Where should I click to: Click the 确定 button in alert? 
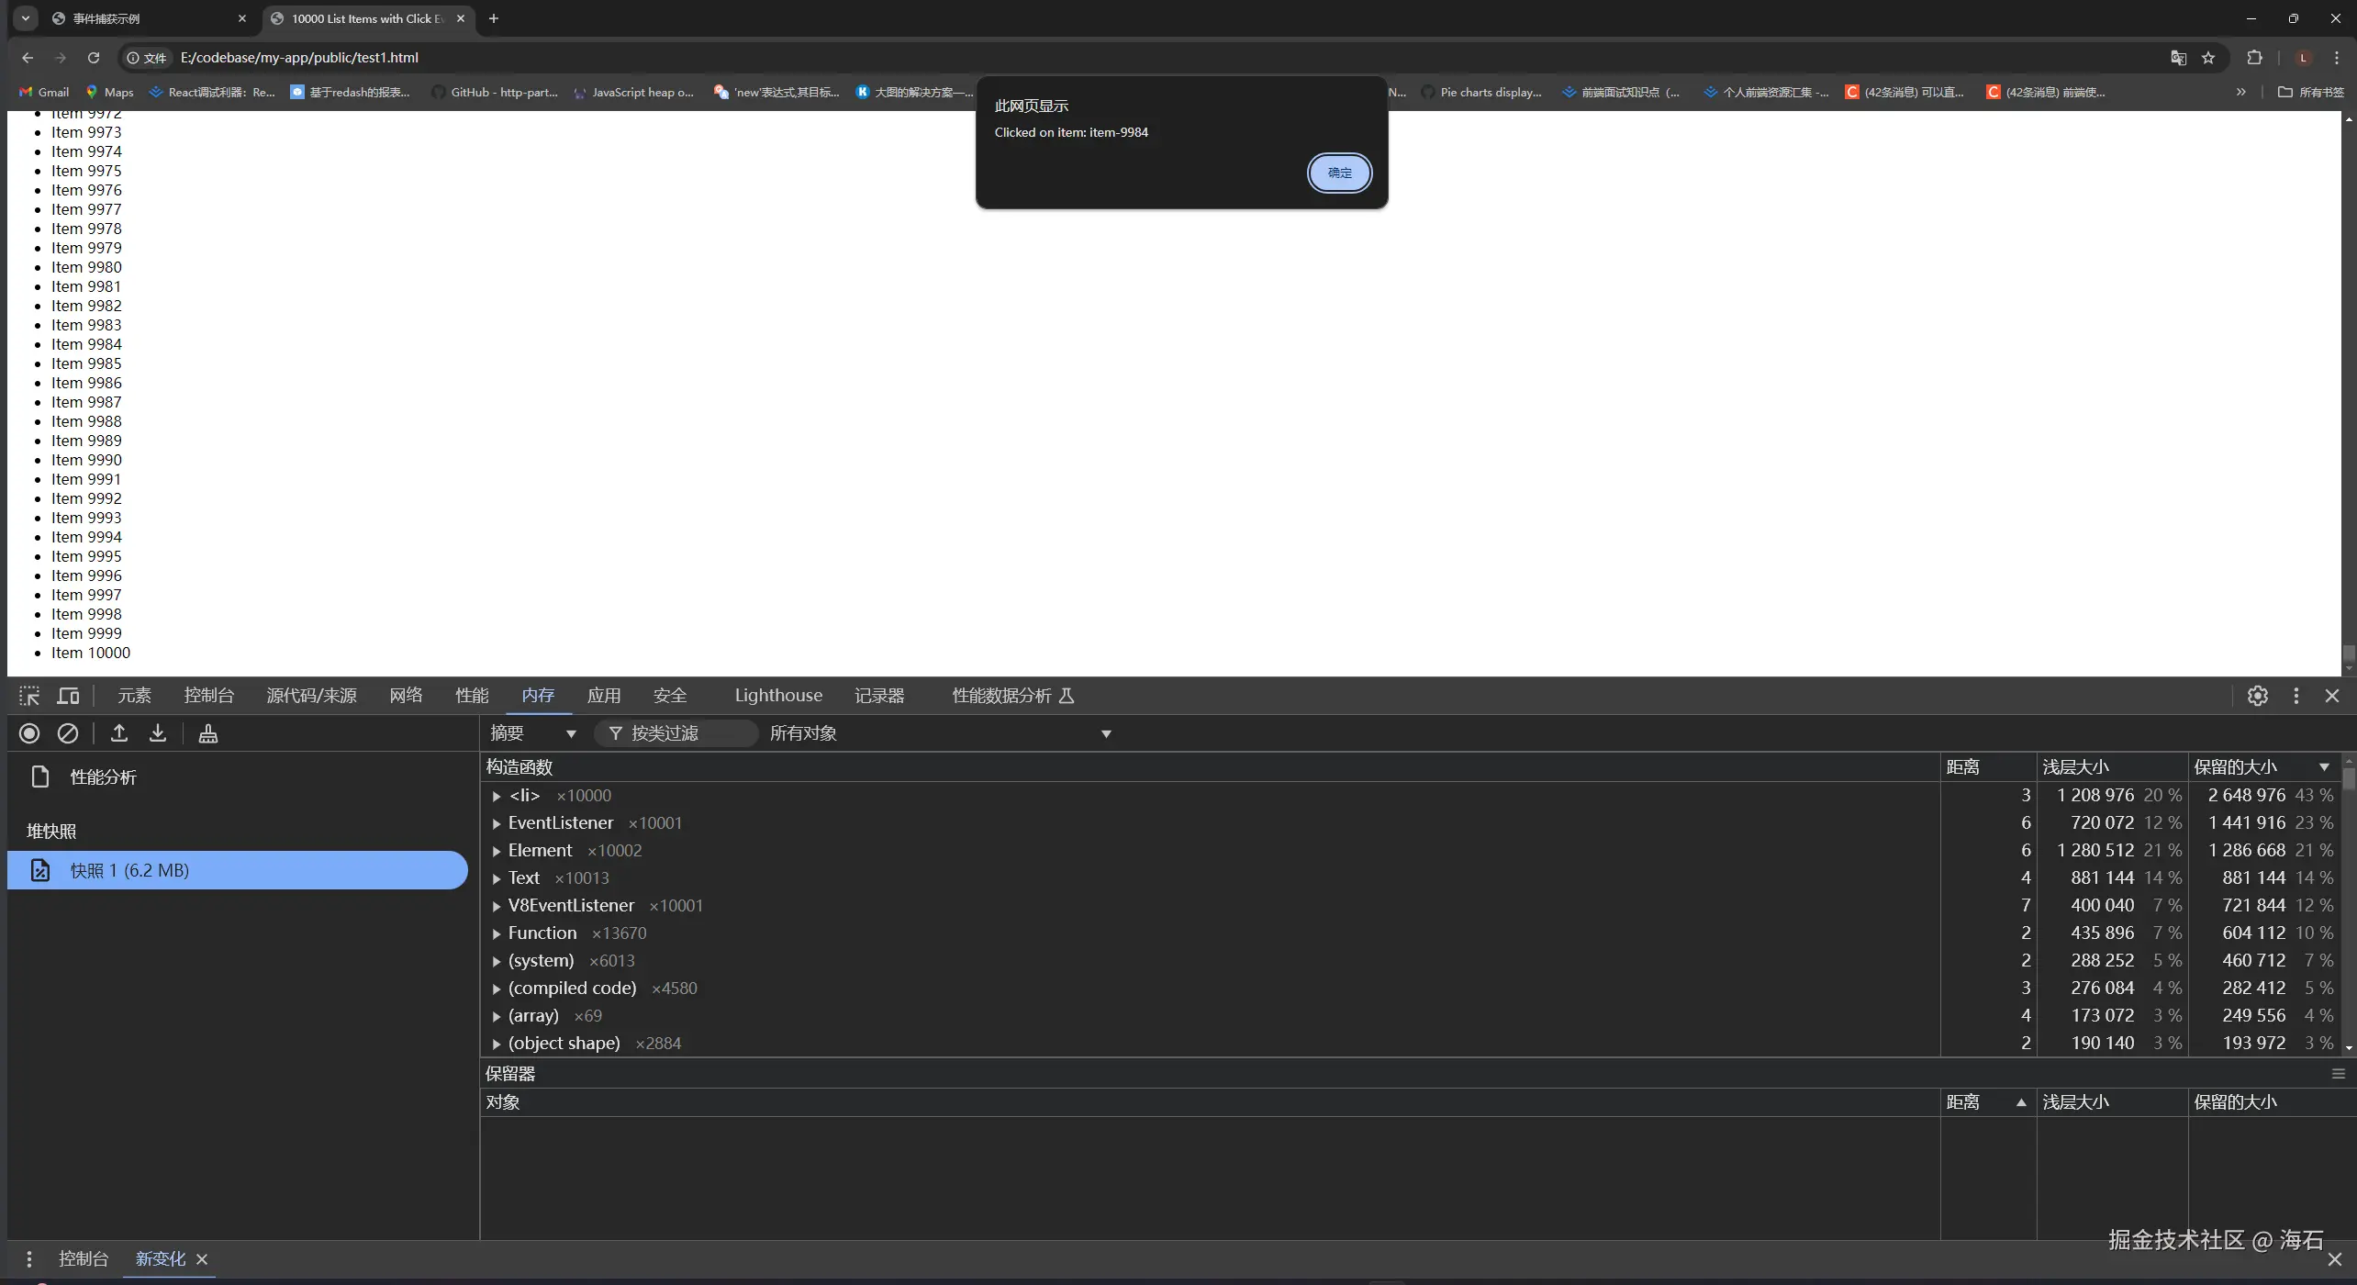tap(1339, 173)
